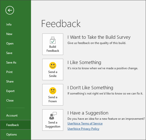This screenshot has width=146, height=140.
Task: Open the Build Feedback survey tile
Action: tap(53, 44)
